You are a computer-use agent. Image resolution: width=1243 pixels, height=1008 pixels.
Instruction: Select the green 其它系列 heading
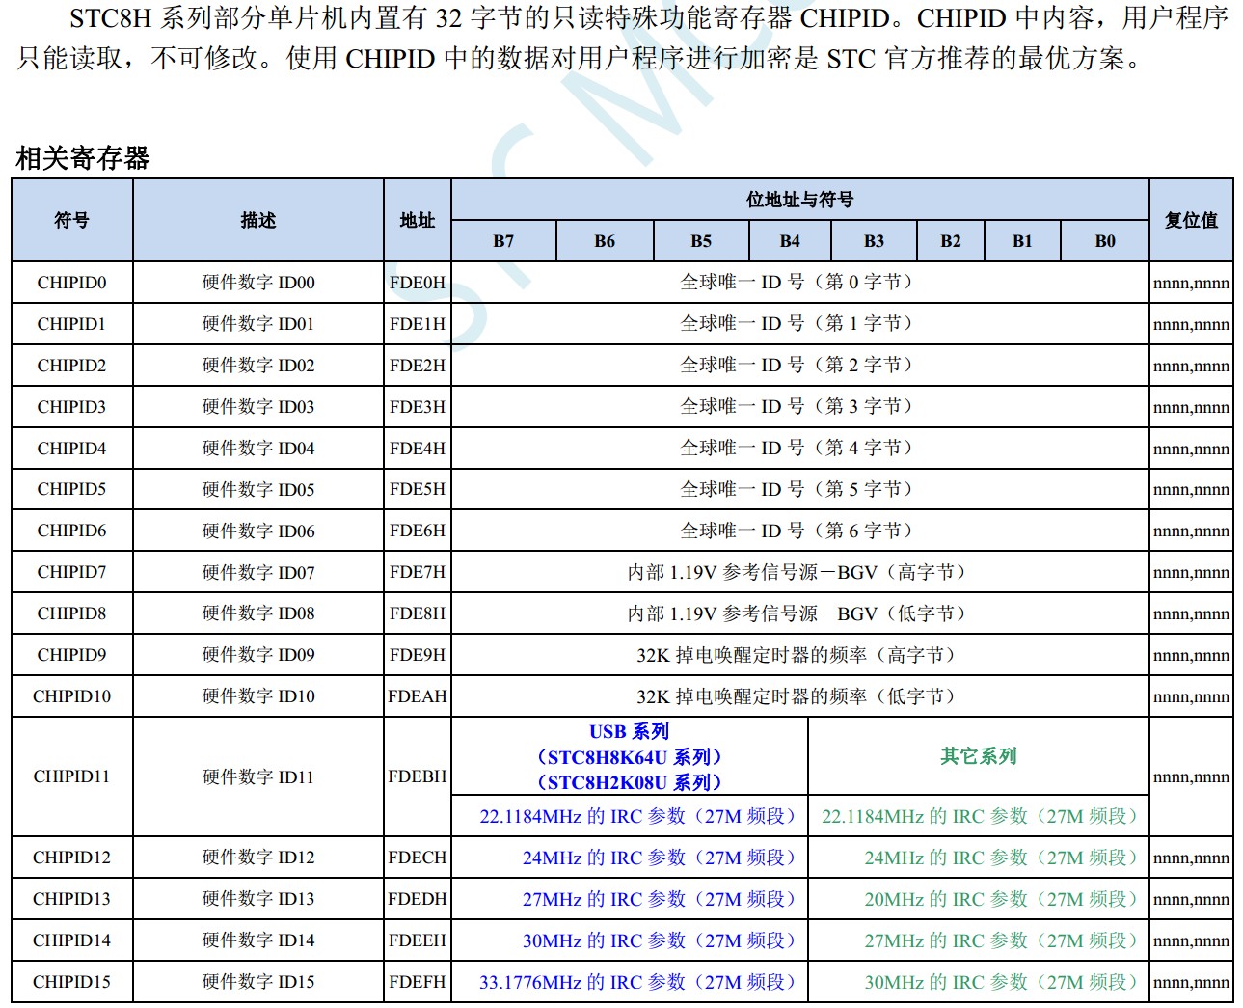pos(979,757)
